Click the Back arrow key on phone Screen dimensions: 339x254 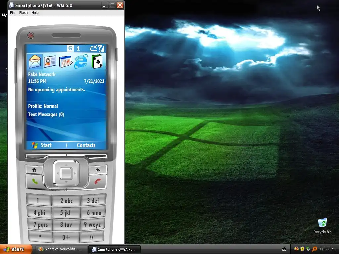(98, 170)
